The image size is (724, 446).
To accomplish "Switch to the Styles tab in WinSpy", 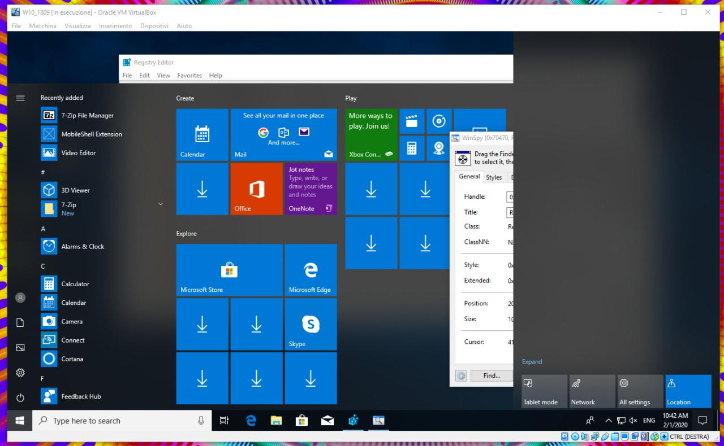I will pos(495,177).
